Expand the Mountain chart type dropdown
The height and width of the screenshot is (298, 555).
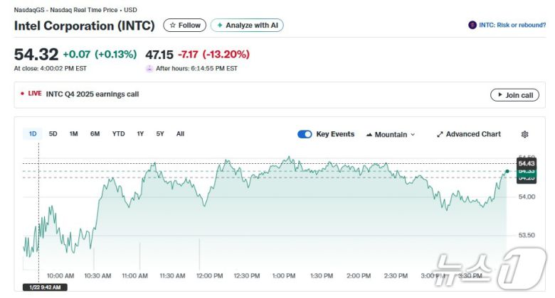(x=391, y=134)
